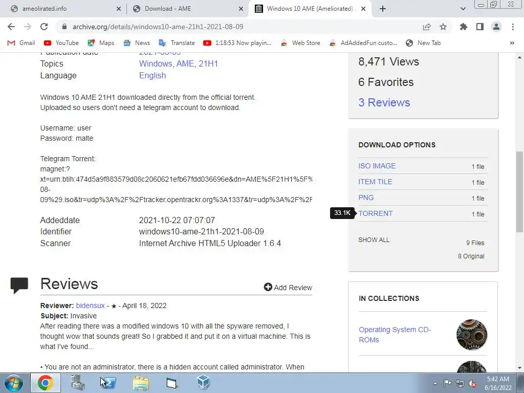This screenshot has height=393, width=524.
Task: Show more bookmarks overflow chevron
Action: (512, 43)
